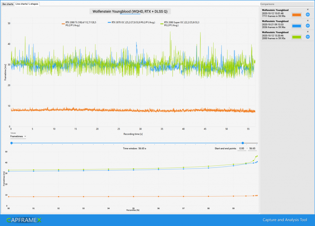Click the left handle of the time range slider
315x226 pixels.
pos(12,143)
